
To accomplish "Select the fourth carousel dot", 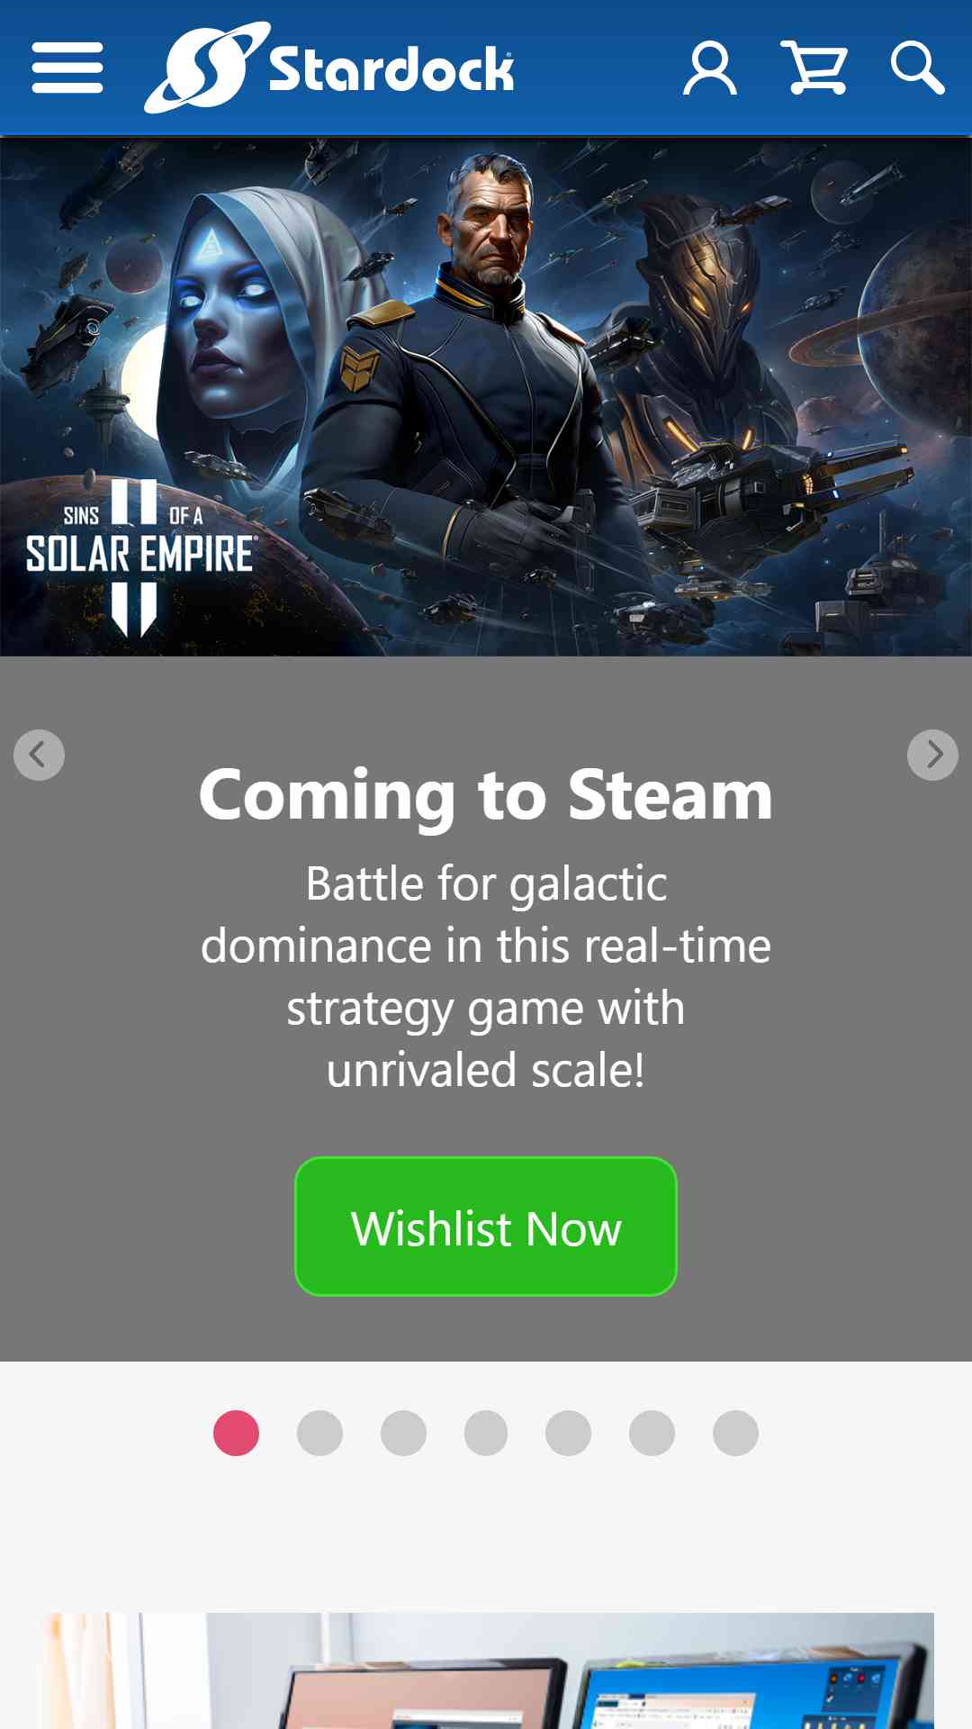I will 486,1433.
